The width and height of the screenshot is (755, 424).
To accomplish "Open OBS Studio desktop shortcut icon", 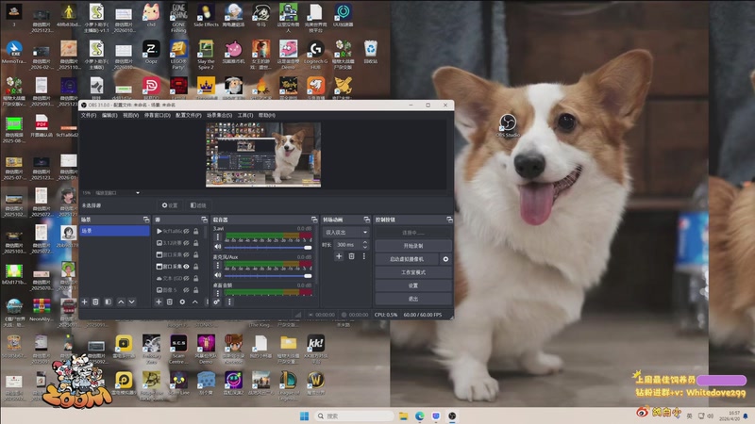I will (x=508, y=123).
